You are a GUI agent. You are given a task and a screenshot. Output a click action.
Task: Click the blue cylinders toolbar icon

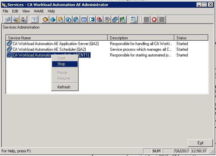click(69, 19)
